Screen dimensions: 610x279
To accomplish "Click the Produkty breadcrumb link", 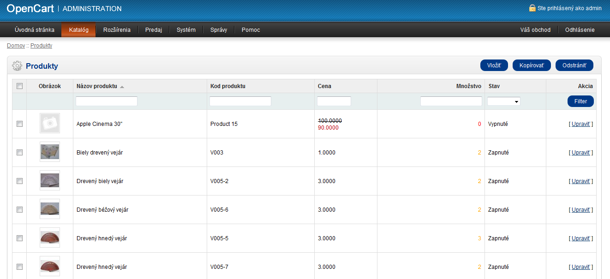I will [41, 46].
